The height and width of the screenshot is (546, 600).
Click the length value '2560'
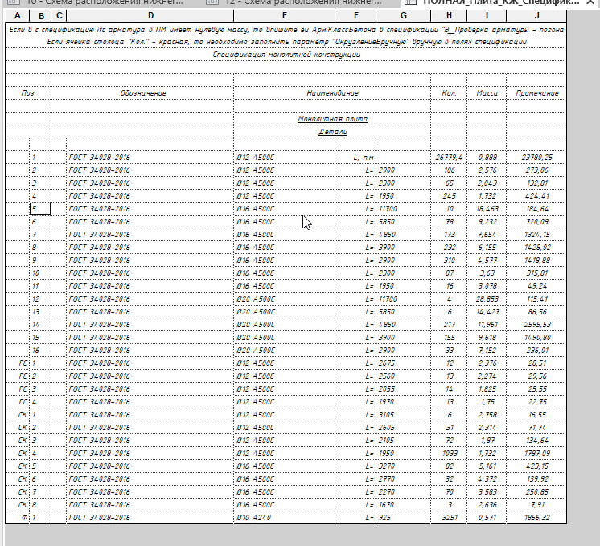pyautogui.click(x=403, y=376)
